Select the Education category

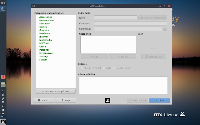(x=45, y=24)
